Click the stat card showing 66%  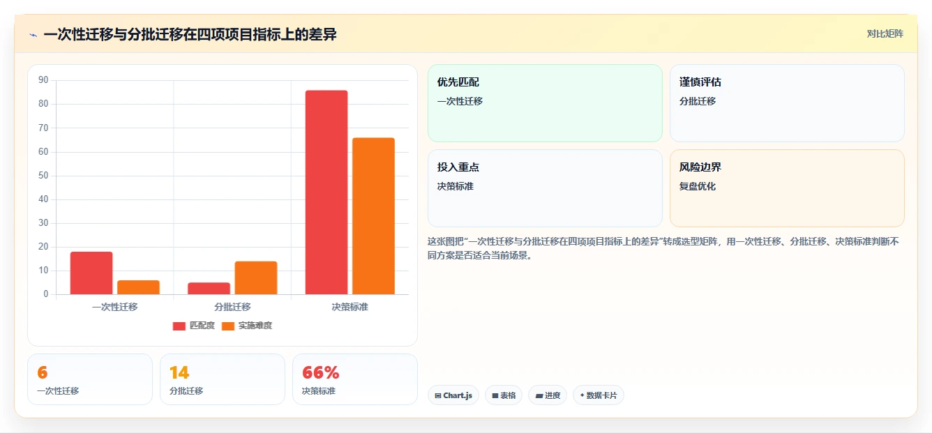(355, 379)
